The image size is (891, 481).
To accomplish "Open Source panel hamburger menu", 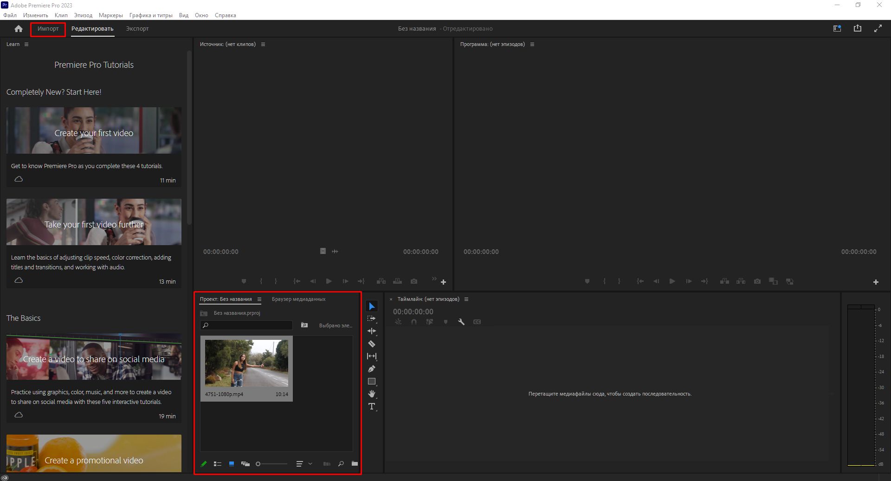I will pos(263,45).
